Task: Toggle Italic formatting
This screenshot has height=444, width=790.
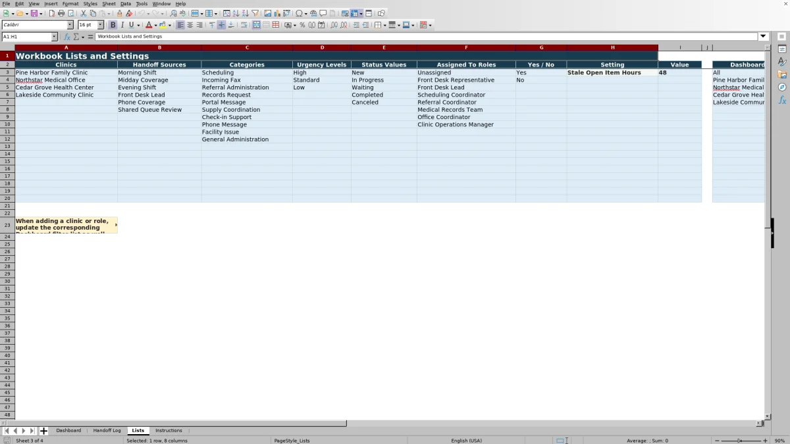Action: pyautogui.click(x=122, y=25)
